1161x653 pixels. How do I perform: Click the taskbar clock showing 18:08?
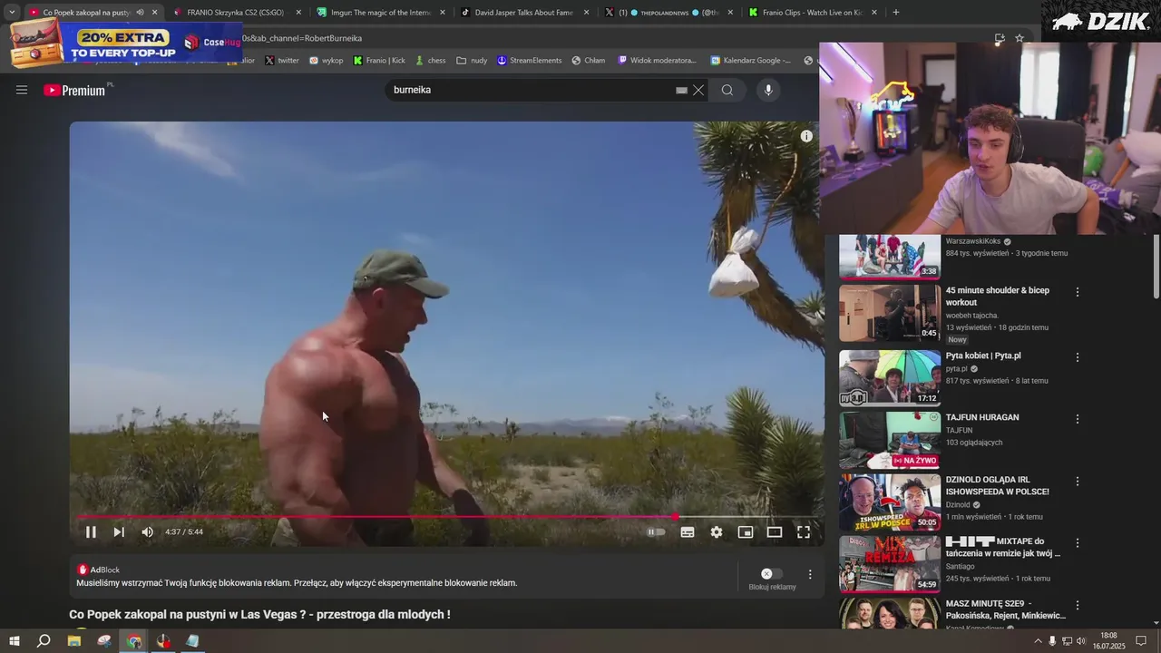point(1108,641)
